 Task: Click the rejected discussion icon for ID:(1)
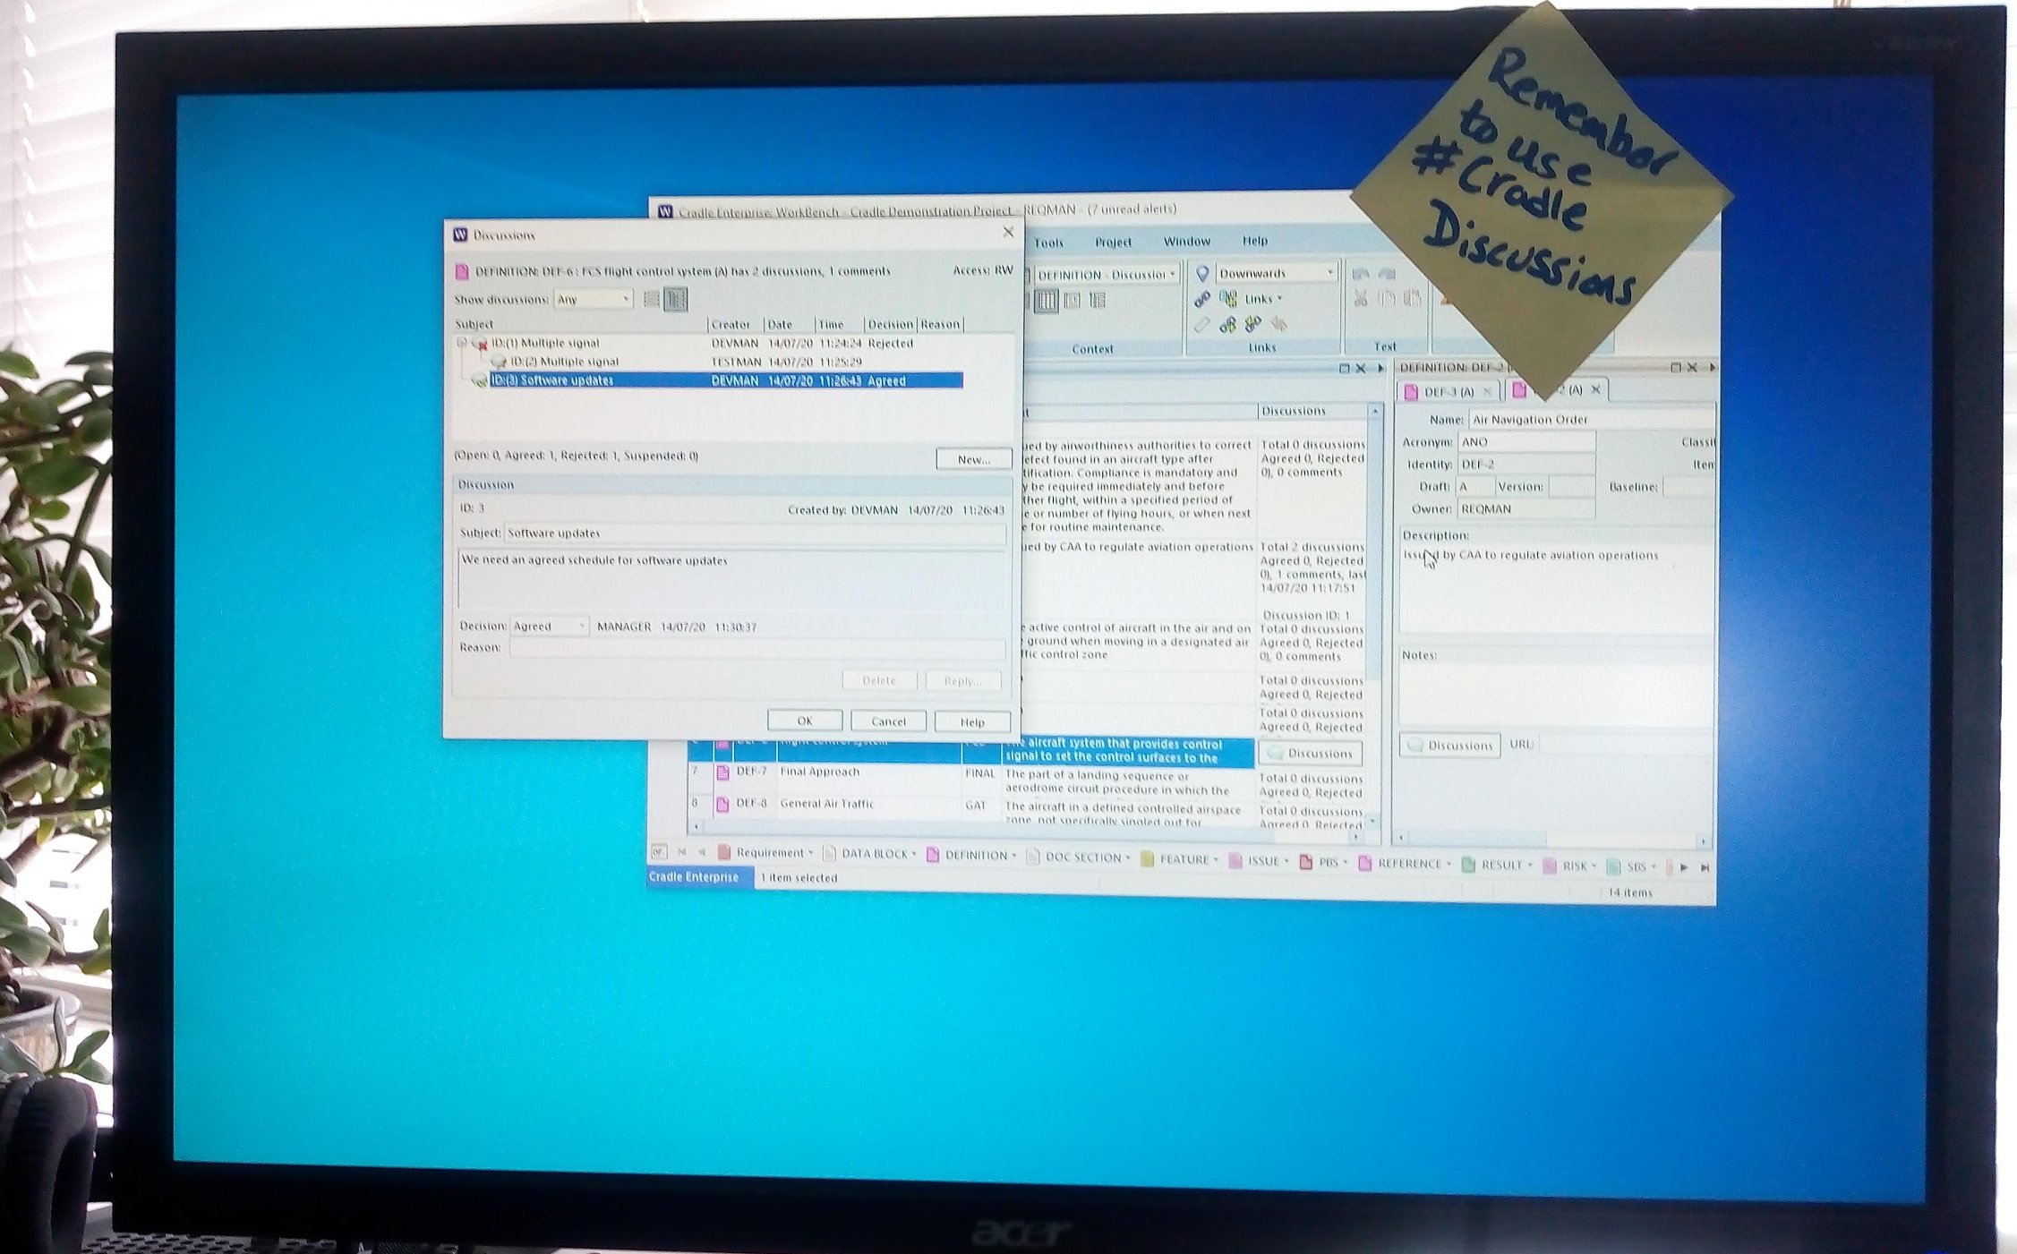tap(481, 344)
